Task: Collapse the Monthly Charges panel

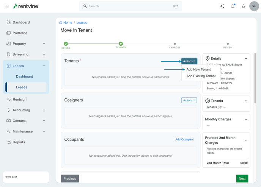Action: point(246,119)
